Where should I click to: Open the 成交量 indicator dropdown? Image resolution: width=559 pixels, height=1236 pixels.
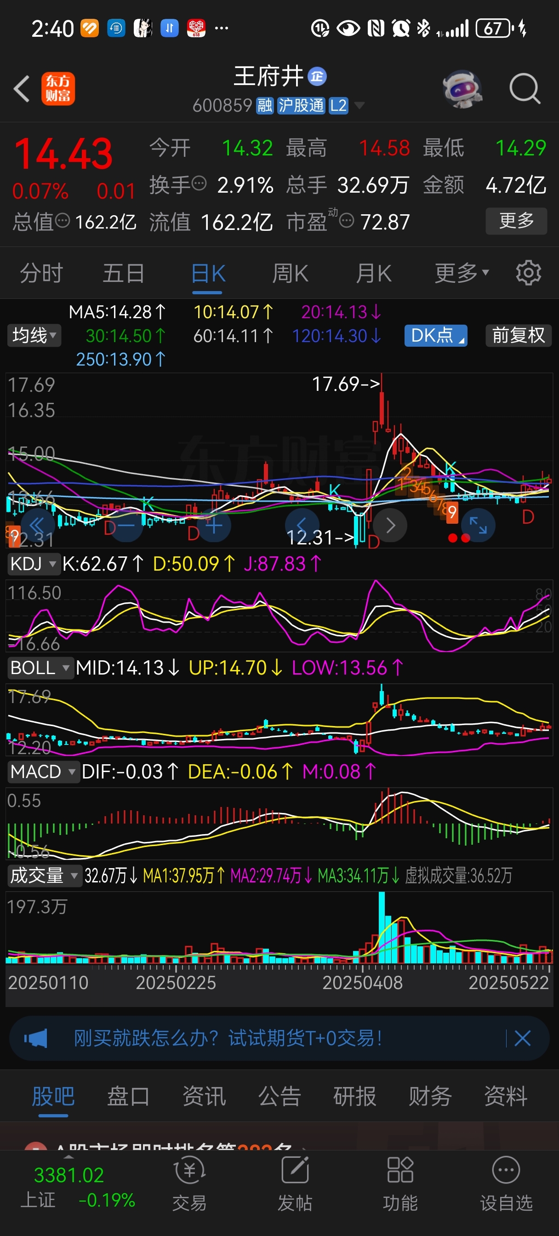click(x=45, y=875)
